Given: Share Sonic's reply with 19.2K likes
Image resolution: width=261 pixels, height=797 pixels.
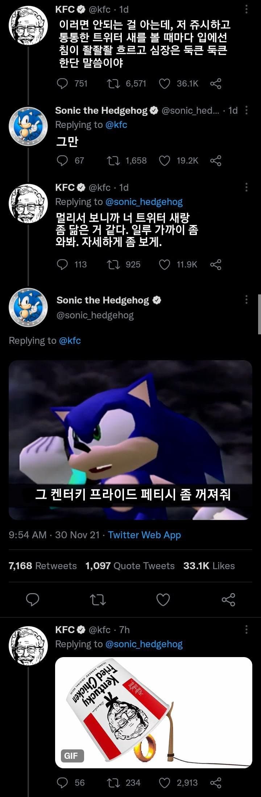Looking at the screenshot, I should (216, 161).
